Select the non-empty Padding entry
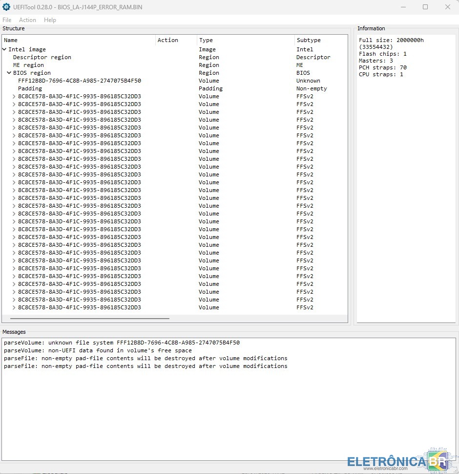459x474 pixels. [x=30, y=88]
